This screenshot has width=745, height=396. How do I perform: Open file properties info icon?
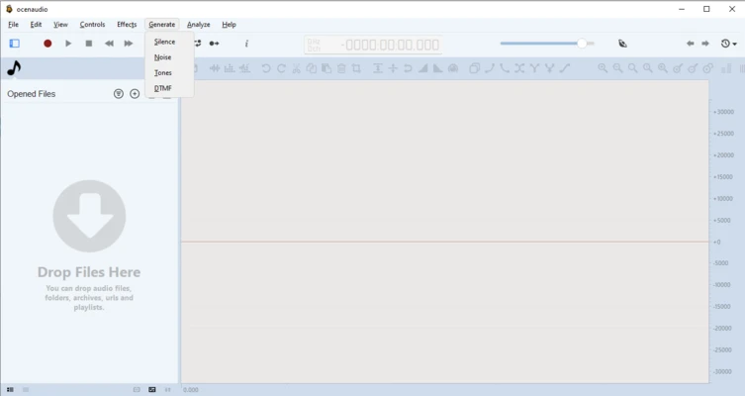coord(246,44)
